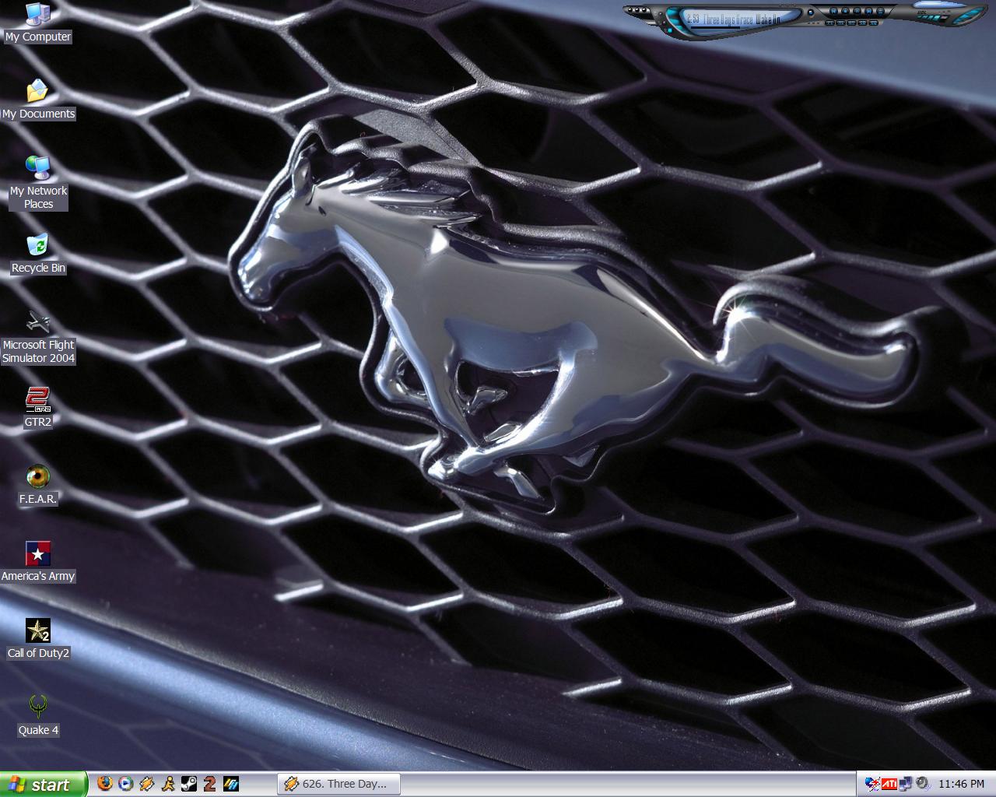
Task: Click the yellow-blue striped quick launch icon
Action: [x=231, y=784]
